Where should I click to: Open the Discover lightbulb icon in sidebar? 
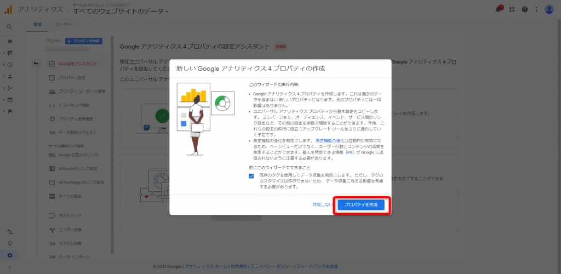point(10,244)
